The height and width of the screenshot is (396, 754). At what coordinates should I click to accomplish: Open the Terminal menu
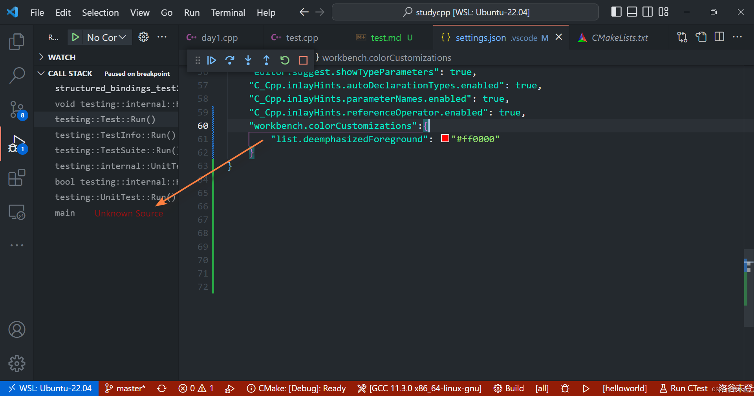(228, 13)
